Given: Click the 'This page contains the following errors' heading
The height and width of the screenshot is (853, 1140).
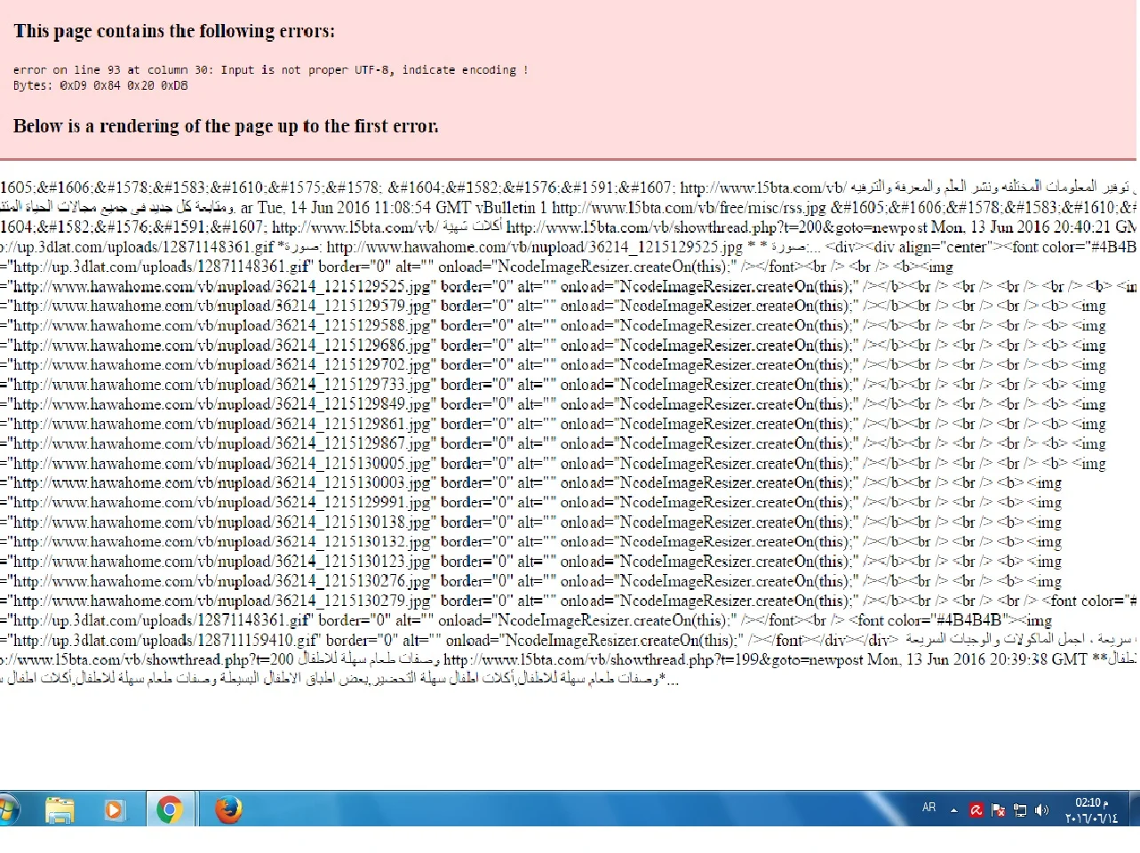Looking at the screenshot, I should pos(174,31).
